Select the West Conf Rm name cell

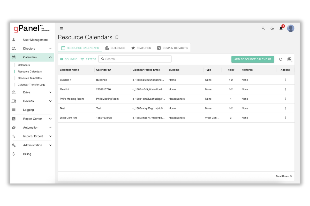tap(68, 118)
